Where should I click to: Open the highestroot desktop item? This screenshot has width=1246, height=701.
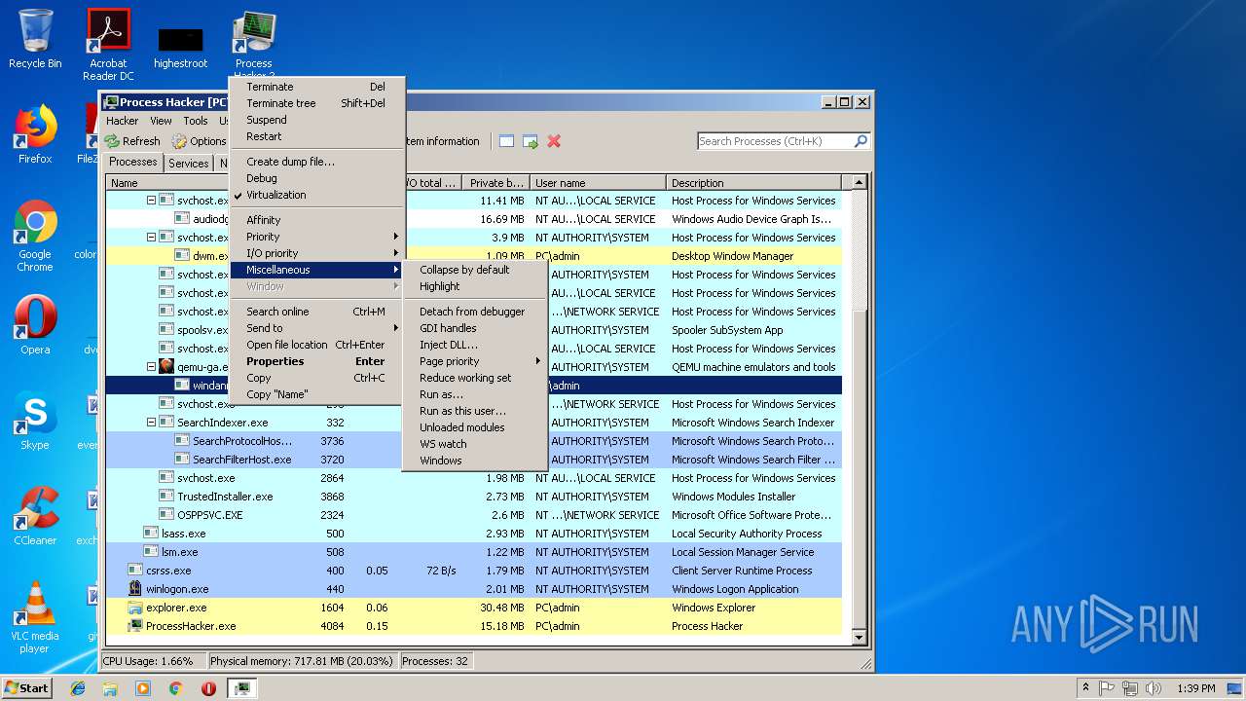pyautogui.click(x=180, y=47)
